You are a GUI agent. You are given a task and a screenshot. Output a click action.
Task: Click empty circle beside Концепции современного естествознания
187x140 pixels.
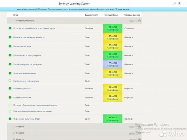10,111
